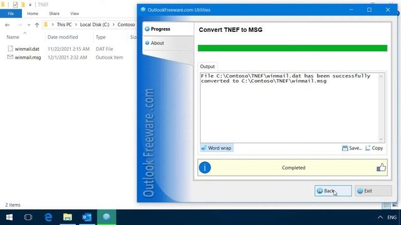Go back in File Explorer navigation

pyautogui.click(x=8, y=25)
